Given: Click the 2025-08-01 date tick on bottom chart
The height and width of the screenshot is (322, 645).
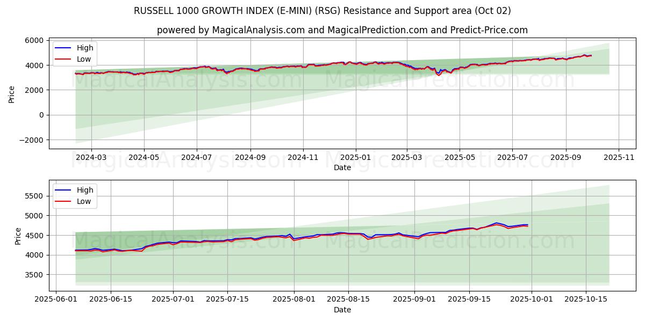Looking at the screenshot, I should (294, 299).
